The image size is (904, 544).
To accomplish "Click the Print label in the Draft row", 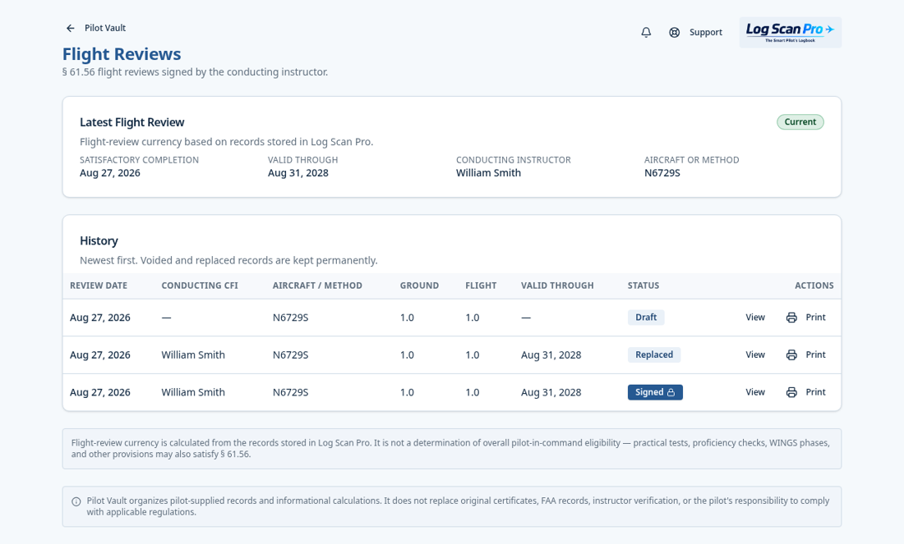I will pos(815,318).
